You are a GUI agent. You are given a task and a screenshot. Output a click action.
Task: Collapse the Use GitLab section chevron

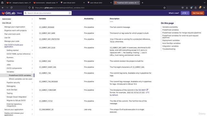[x=32, y=23]
